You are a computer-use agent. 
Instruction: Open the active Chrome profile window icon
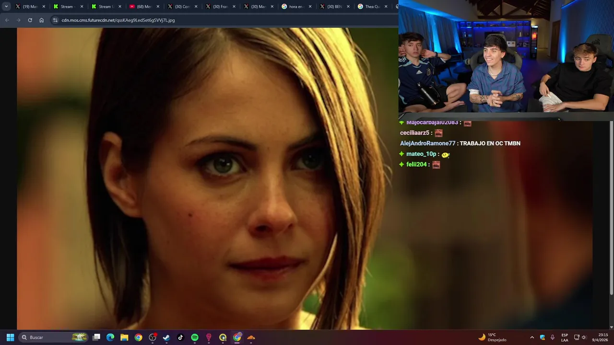tap(237, 337)
